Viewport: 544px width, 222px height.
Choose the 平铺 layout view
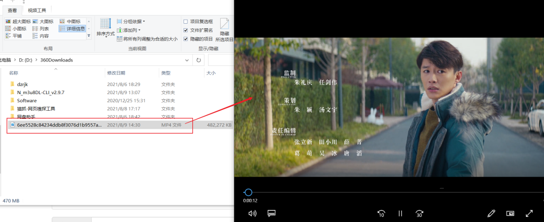pyautogui.click(x=14, y=36)
